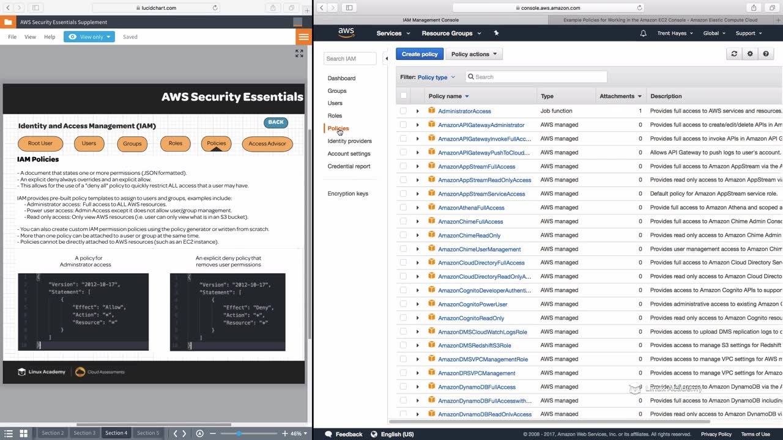The width and height of the screenshot is (783, 440).
Task: Click the Access Advisor button in the diagram
Action: click(x=267, y=144)
